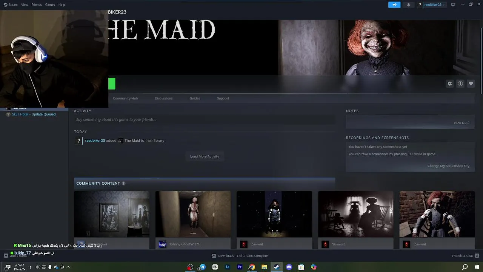This screenshot has width=483, height=272.
Task: Open CapCut from the taskbar
Action: pyautogui.click(x=215, y=267)
